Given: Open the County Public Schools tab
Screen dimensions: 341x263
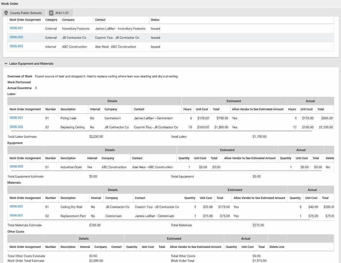Looking at the screenshot, I should [24, 13].
